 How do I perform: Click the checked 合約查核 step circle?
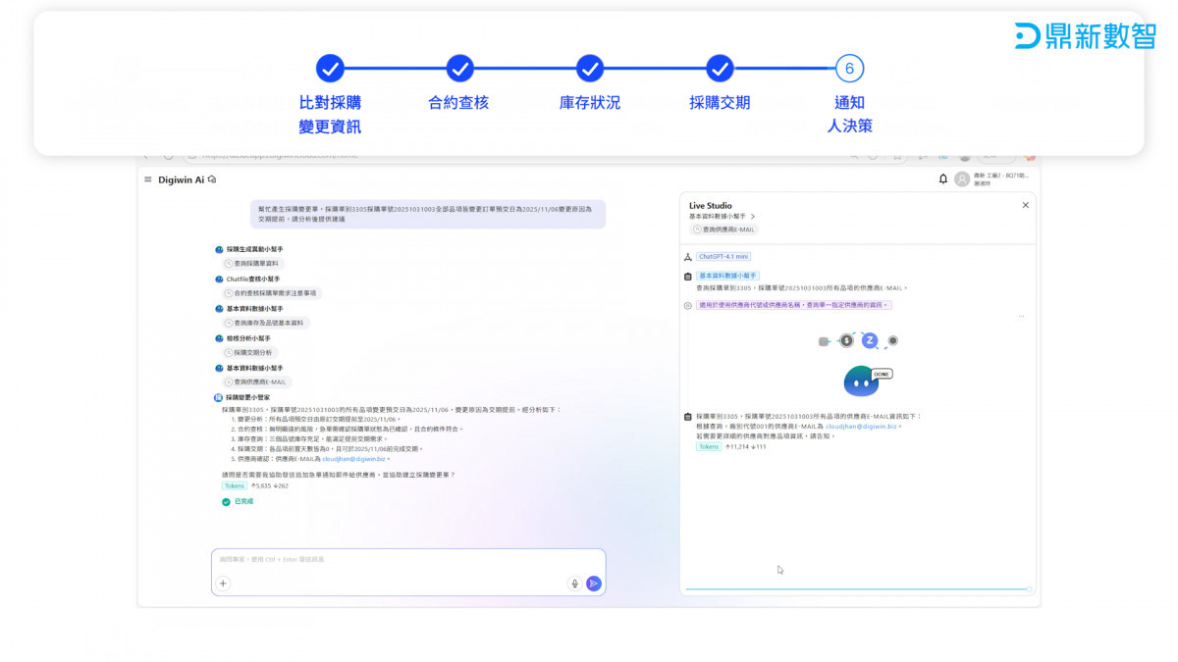(x=459, y=69)
